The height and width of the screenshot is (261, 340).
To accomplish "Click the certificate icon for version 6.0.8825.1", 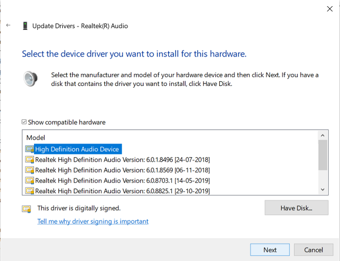I will 29,191.
